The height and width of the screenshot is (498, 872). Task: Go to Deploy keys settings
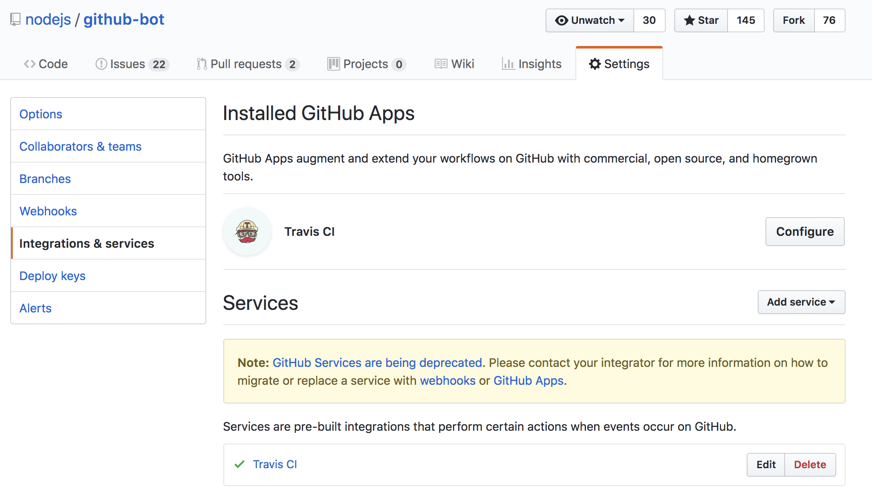52,276
